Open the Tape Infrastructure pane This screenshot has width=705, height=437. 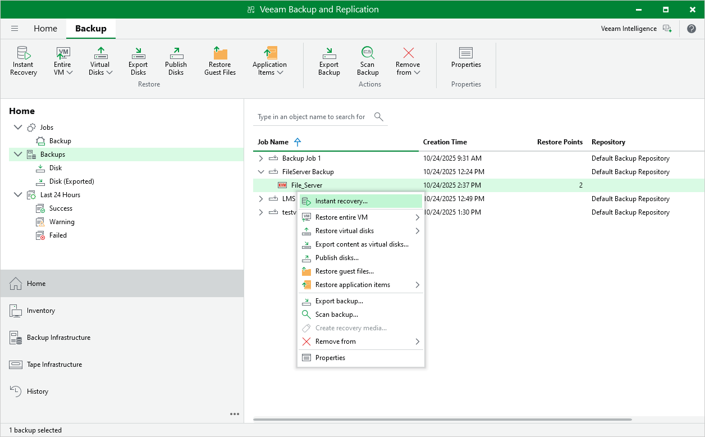click(x=122, y=365)
